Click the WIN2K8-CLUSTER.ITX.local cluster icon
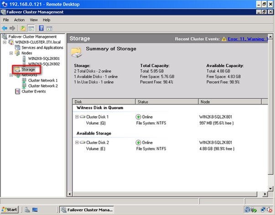The image size is (275, 215). [x=11, y=42]
